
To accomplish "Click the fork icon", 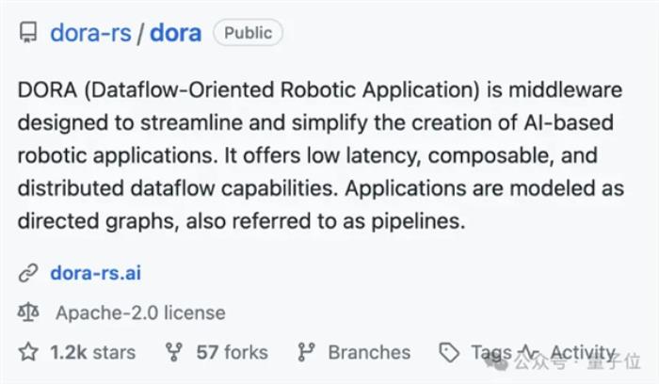I will coord(173,352).
